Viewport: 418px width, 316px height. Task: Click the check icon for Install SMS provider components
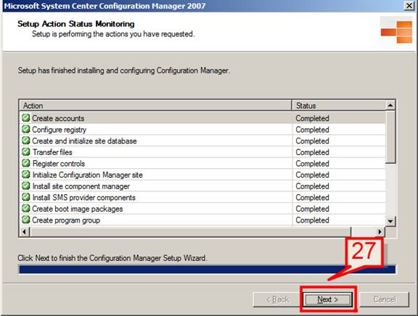26,197
